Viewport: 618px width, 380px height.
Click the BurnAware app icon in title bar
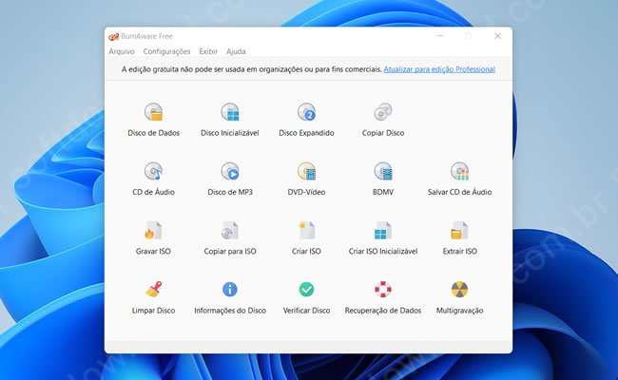(113, 36)
